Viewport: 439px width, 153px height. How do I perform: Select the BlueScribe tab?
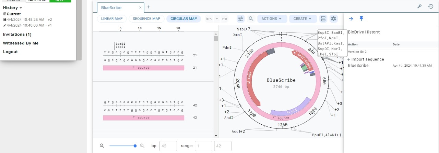tap(111, 7)
